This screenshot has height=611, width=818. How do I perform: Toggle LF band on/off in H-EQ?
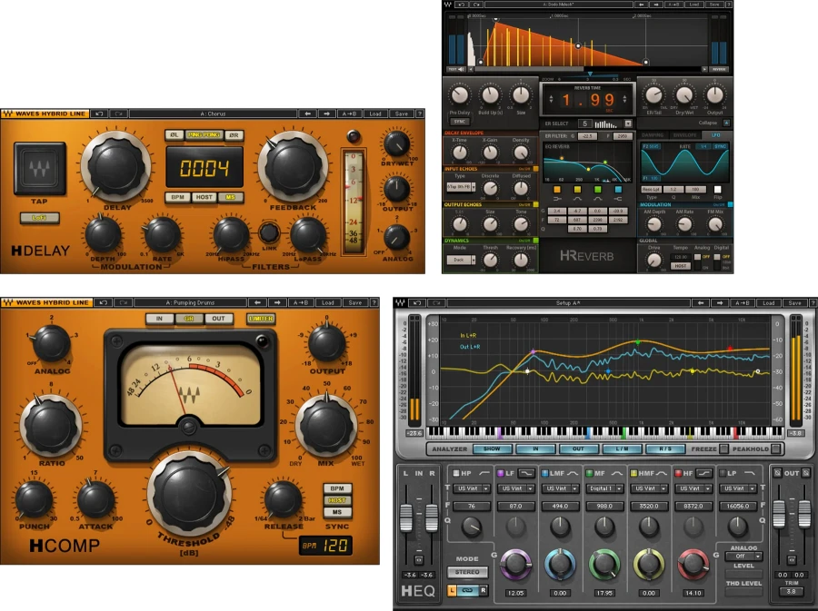coord(500,474)
